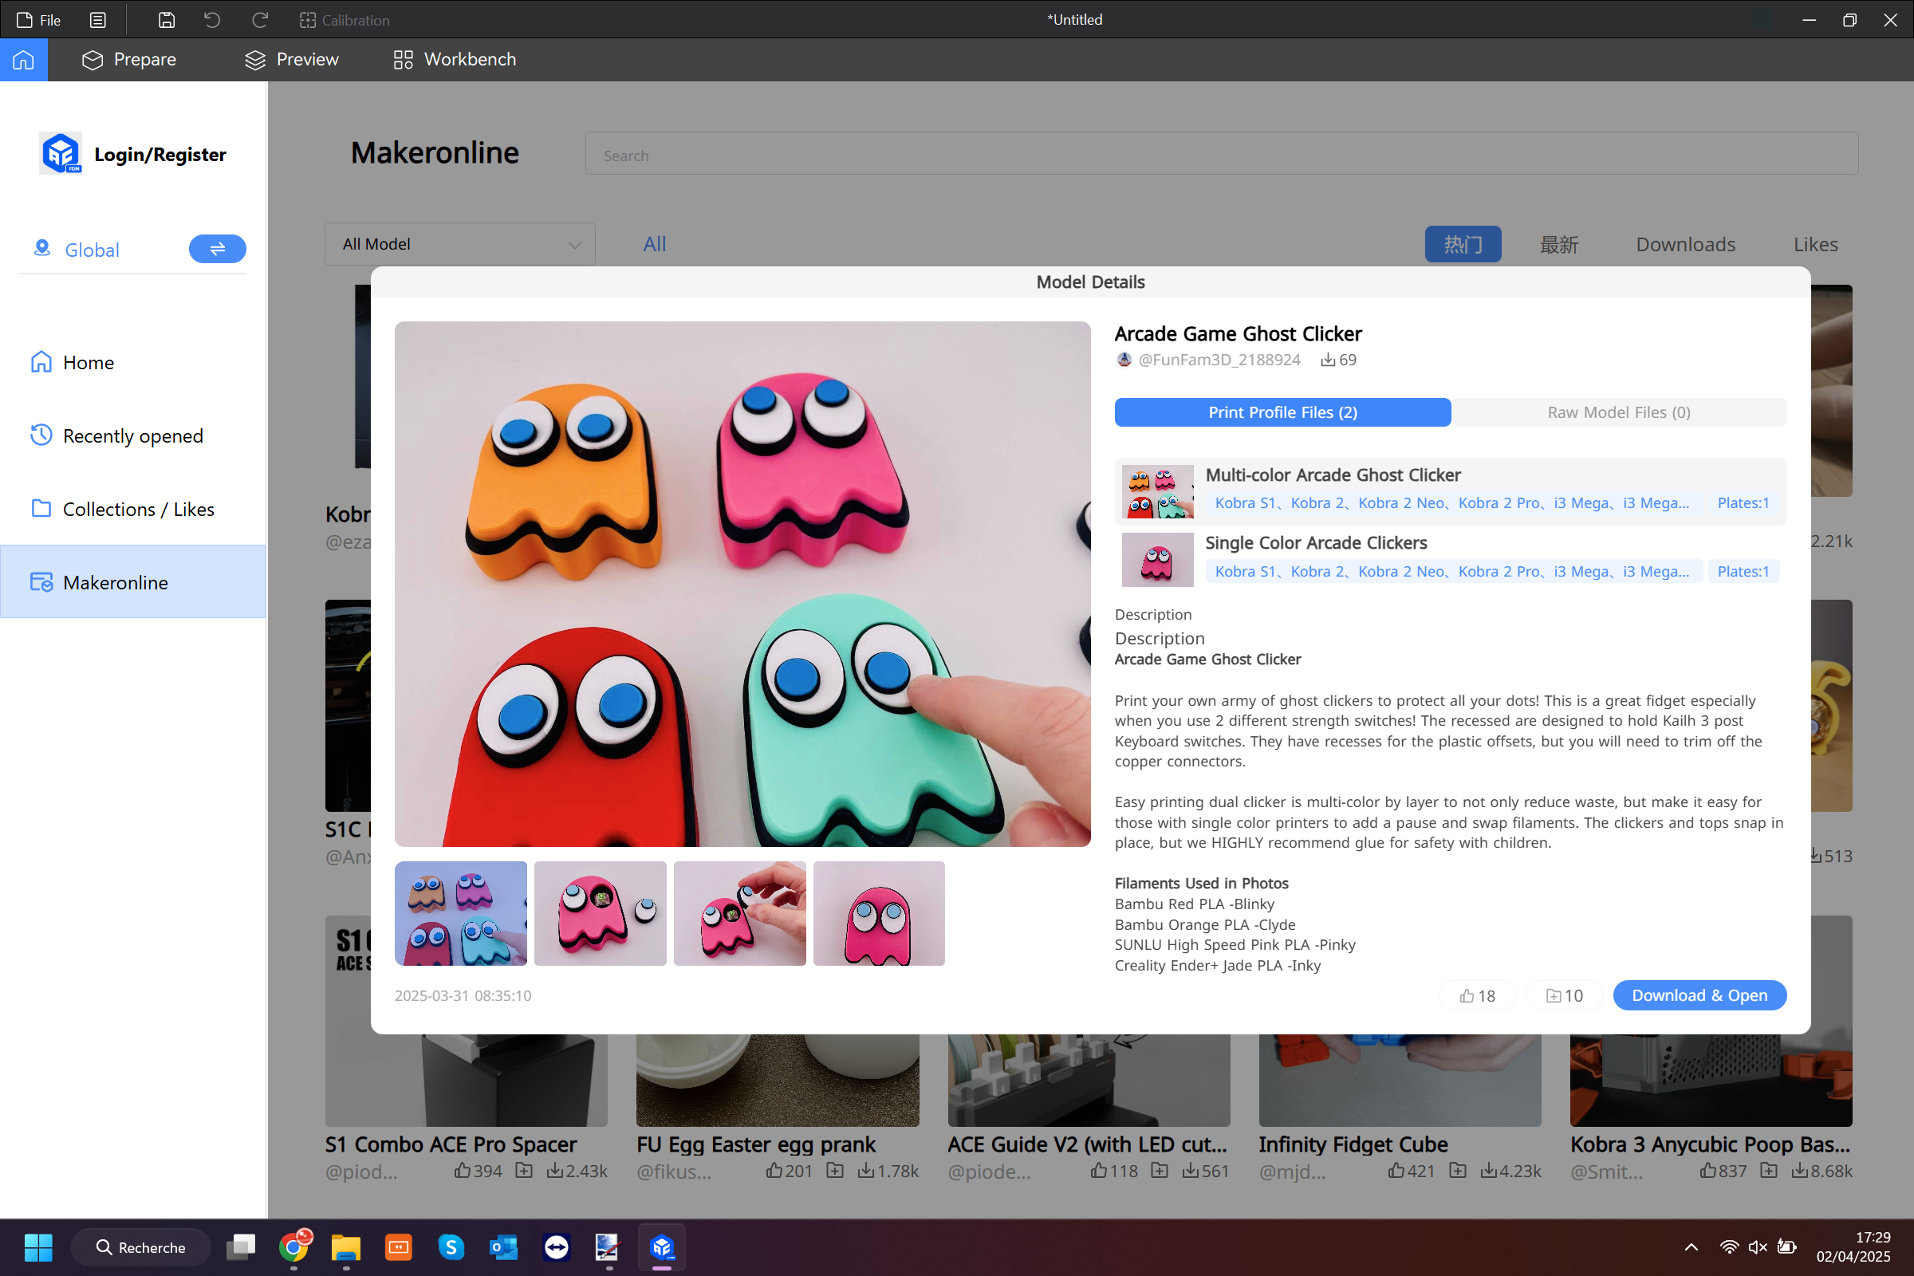Click Download & Open button
Screen dimensions: 1914x1276
tap(1699, 995)
